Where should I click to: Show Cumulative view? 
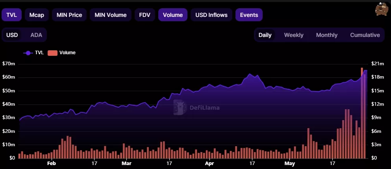pyautogui.click(x=365, y=35)
